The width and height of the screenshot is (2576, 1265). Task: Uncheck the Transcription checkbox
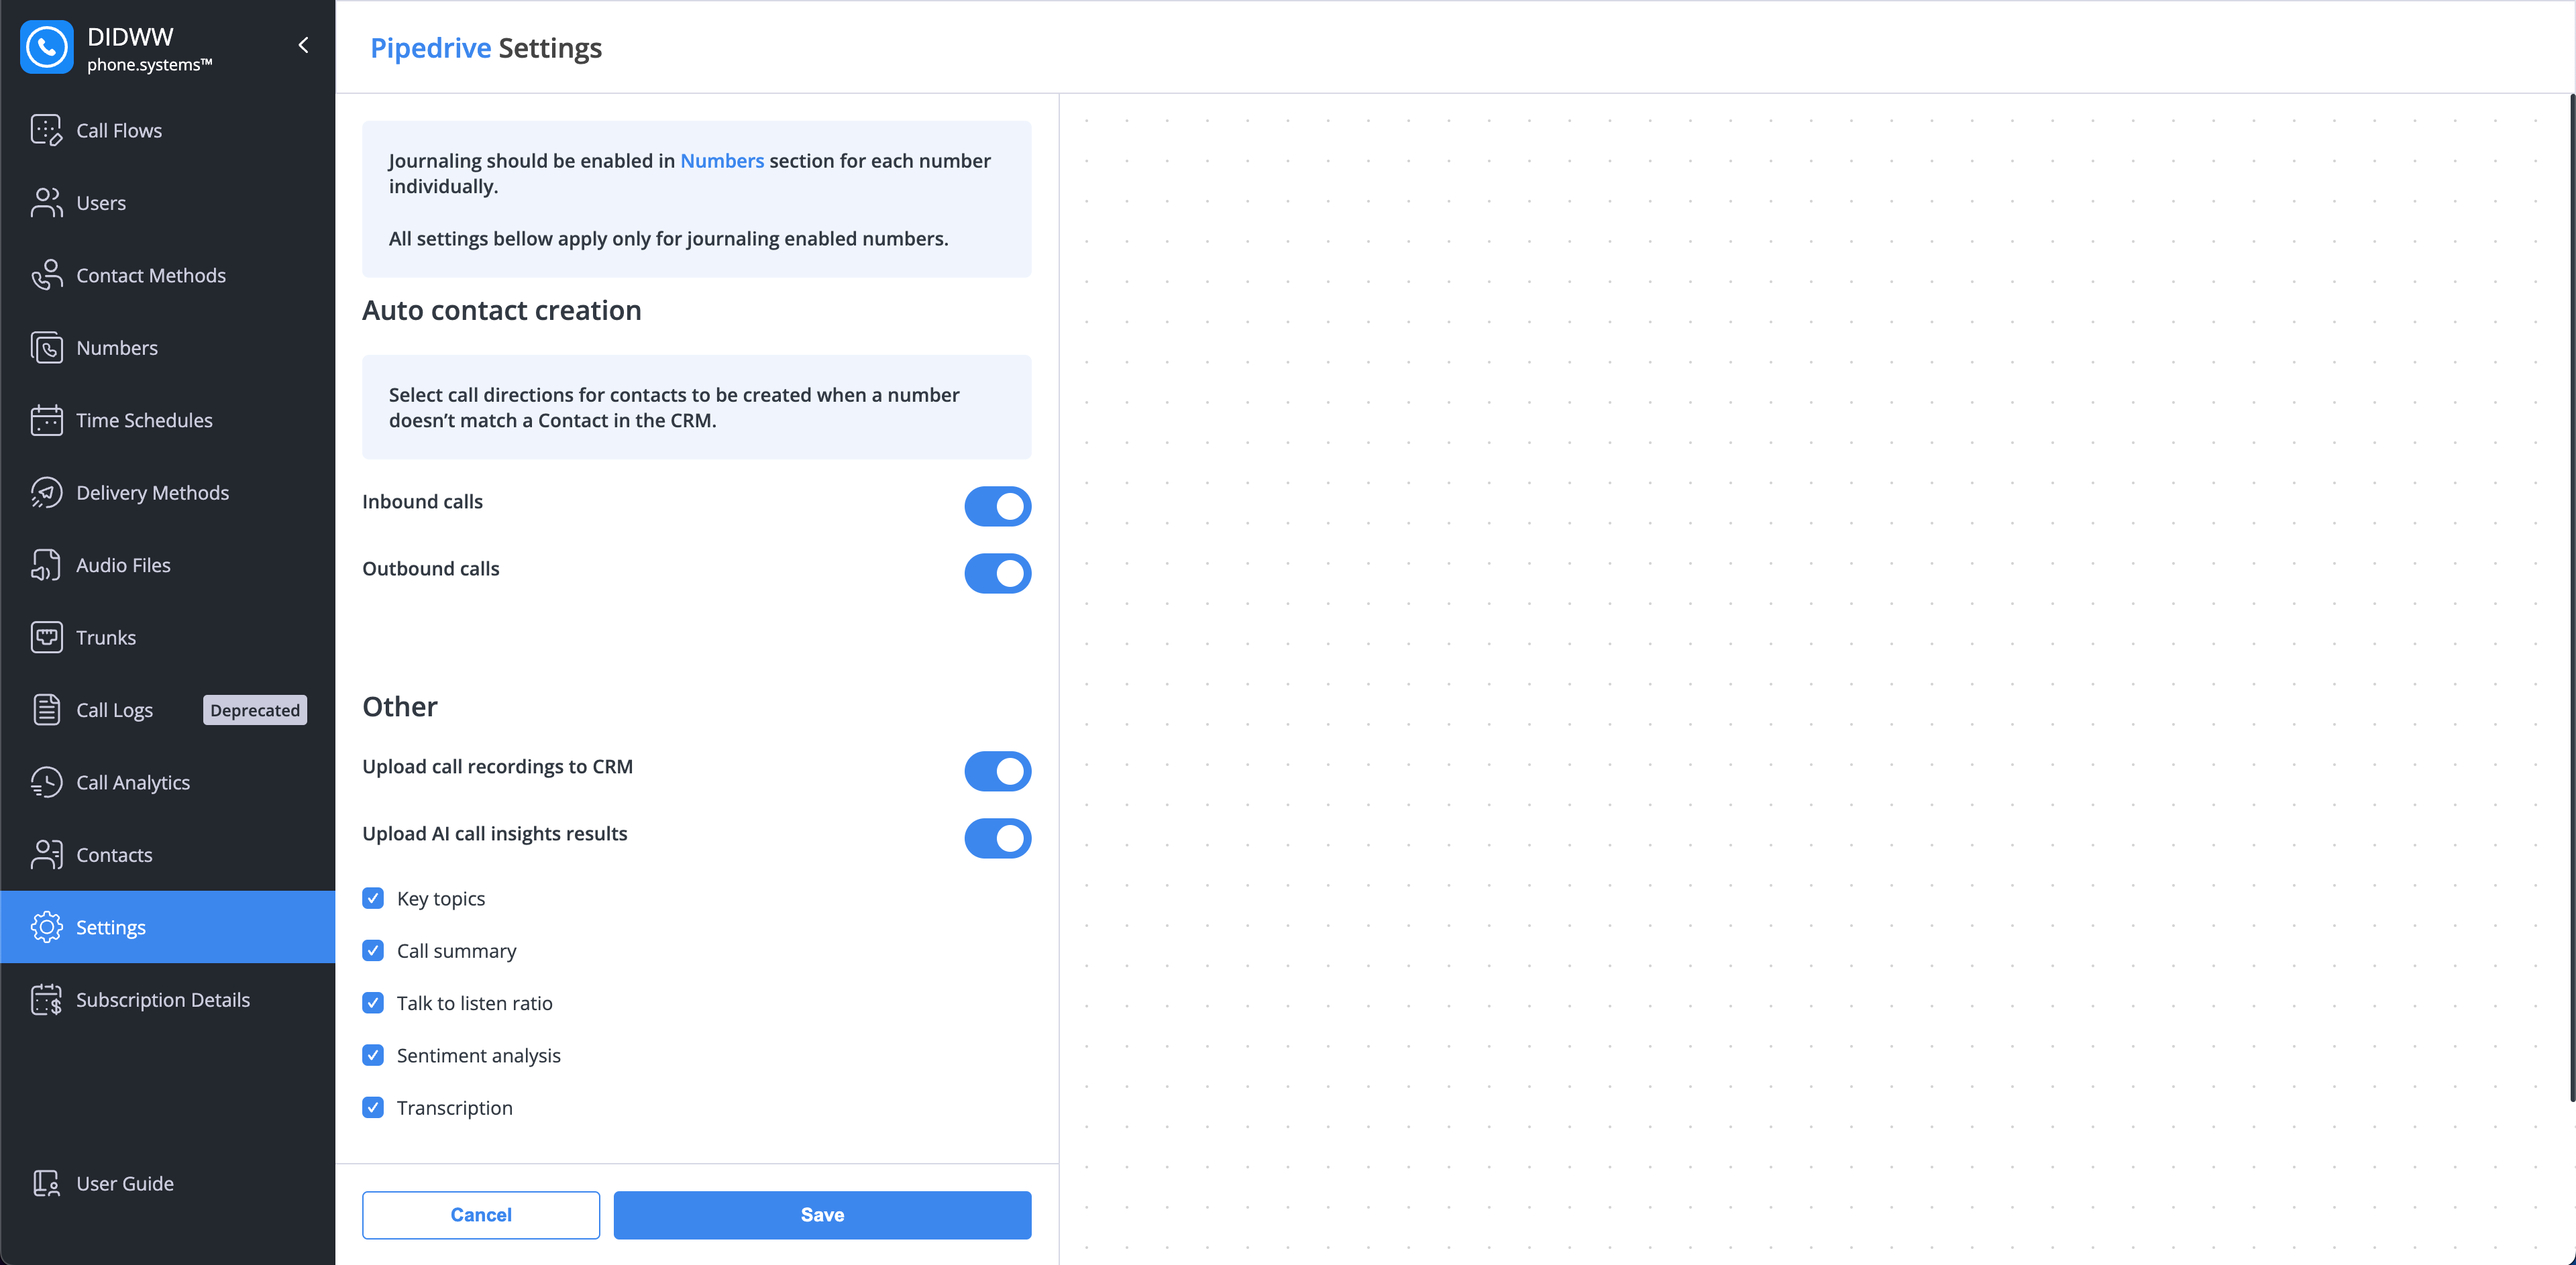(373, 1108)
